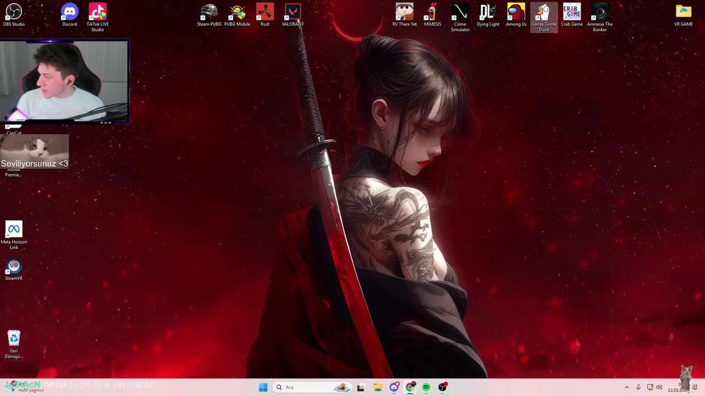Select the Meta Horizon Link shortcut

(14, 235)
